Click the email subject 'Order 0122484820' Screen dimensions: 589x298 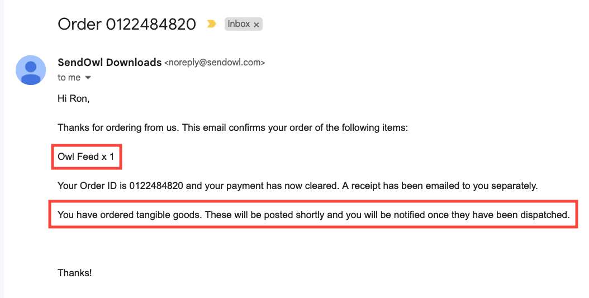(x=127, y=24)
